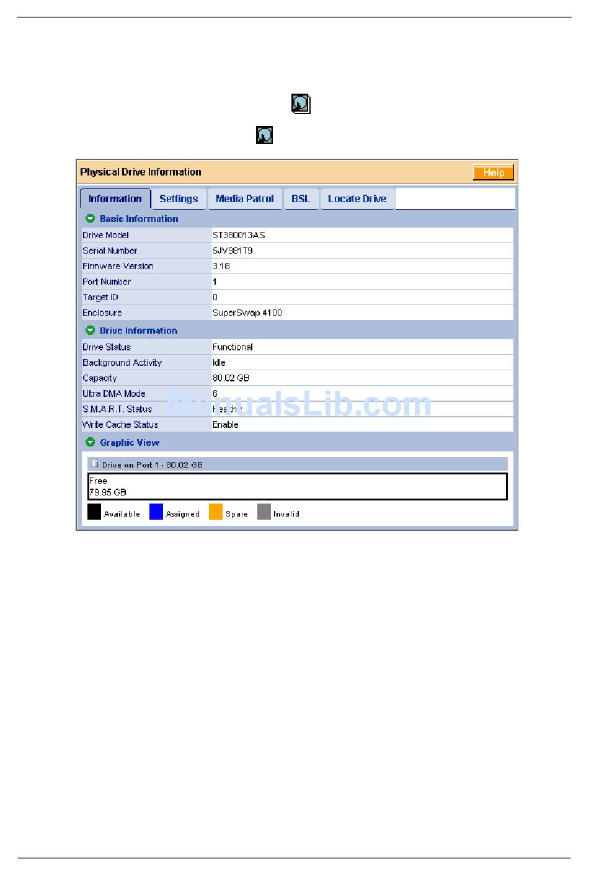Click the Invalid legend label
The image size is (589, 875).
point(286,514)
